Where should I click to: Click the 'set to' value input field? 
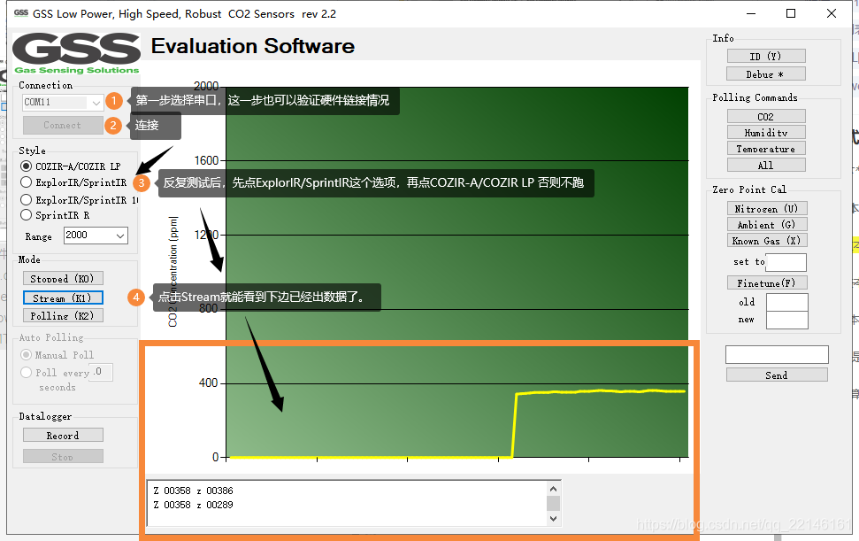(786, 262)
